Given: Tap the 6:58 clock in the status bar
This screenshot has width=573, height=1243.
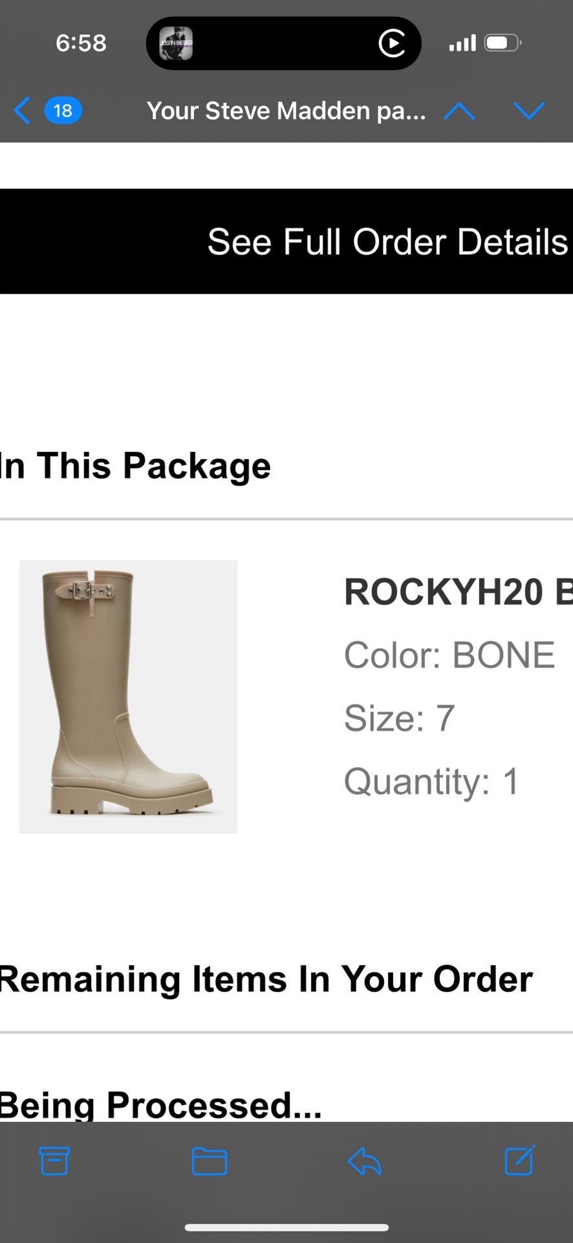Looking at the screenshot, I should coord(80,43).
